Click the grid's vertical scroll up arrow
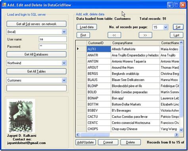Screen dimensions: 188x151 181,43
